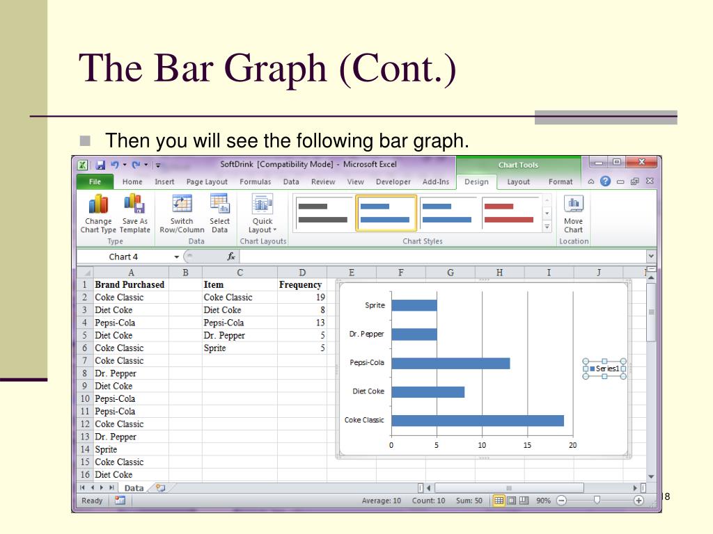Switch to Page Break Preview in the status bar
The height and width of the screenshot is (534, 713).
pyautogui.click(x=524, y=501)
